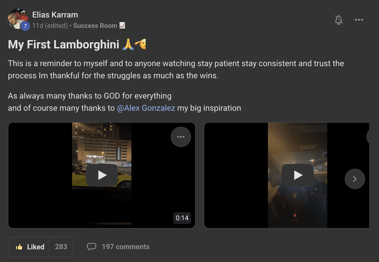Screen dimensions: 379x262
Task: Open Elias Karram's profile picture
Action: click(18, 19)
